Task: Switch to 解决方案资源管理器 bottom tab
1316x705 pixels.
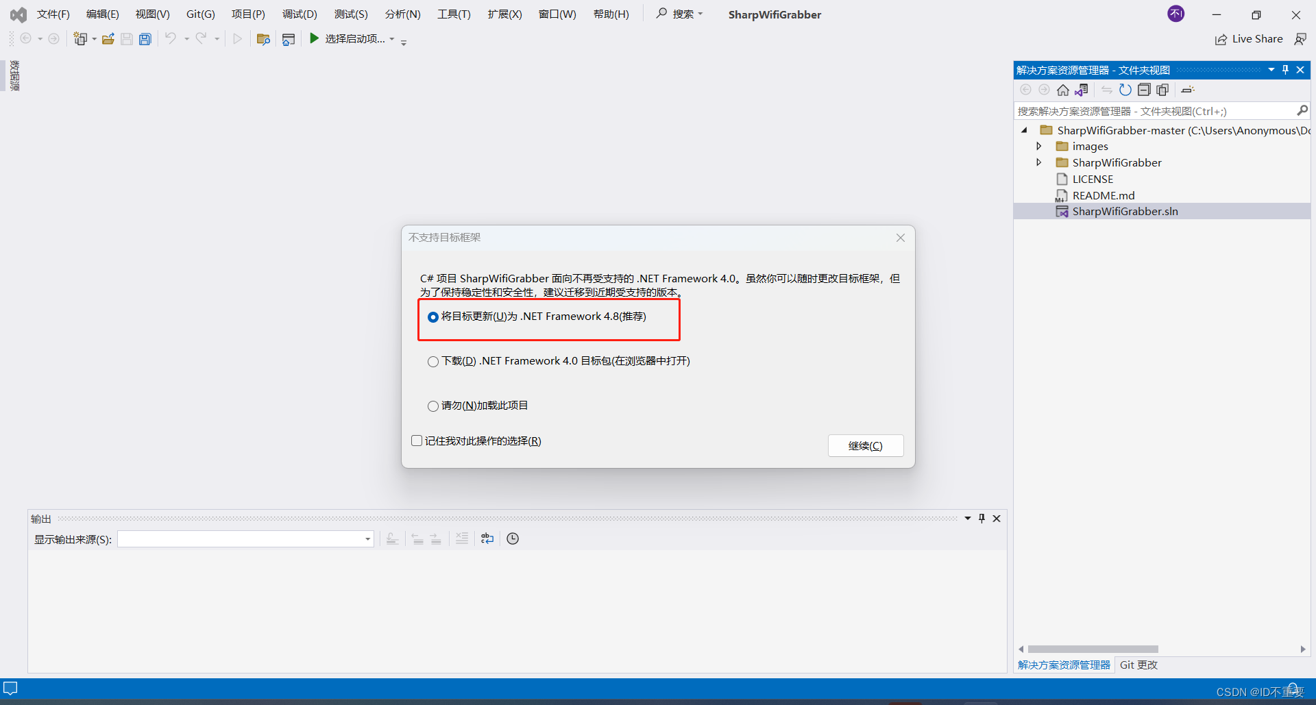Action: (x=1064, y=665)
